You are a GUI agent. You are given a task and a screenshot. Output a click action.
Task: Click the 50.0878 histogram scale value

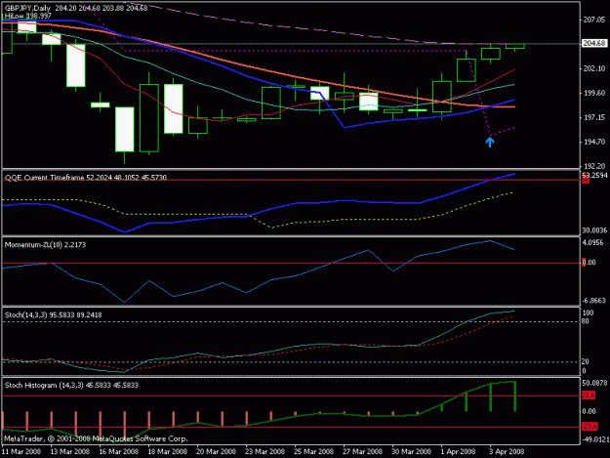click(x=594, y=383)
